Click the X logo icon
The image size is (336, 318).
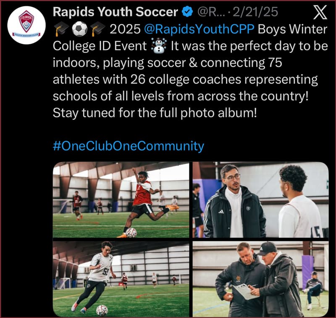point(320,12)
